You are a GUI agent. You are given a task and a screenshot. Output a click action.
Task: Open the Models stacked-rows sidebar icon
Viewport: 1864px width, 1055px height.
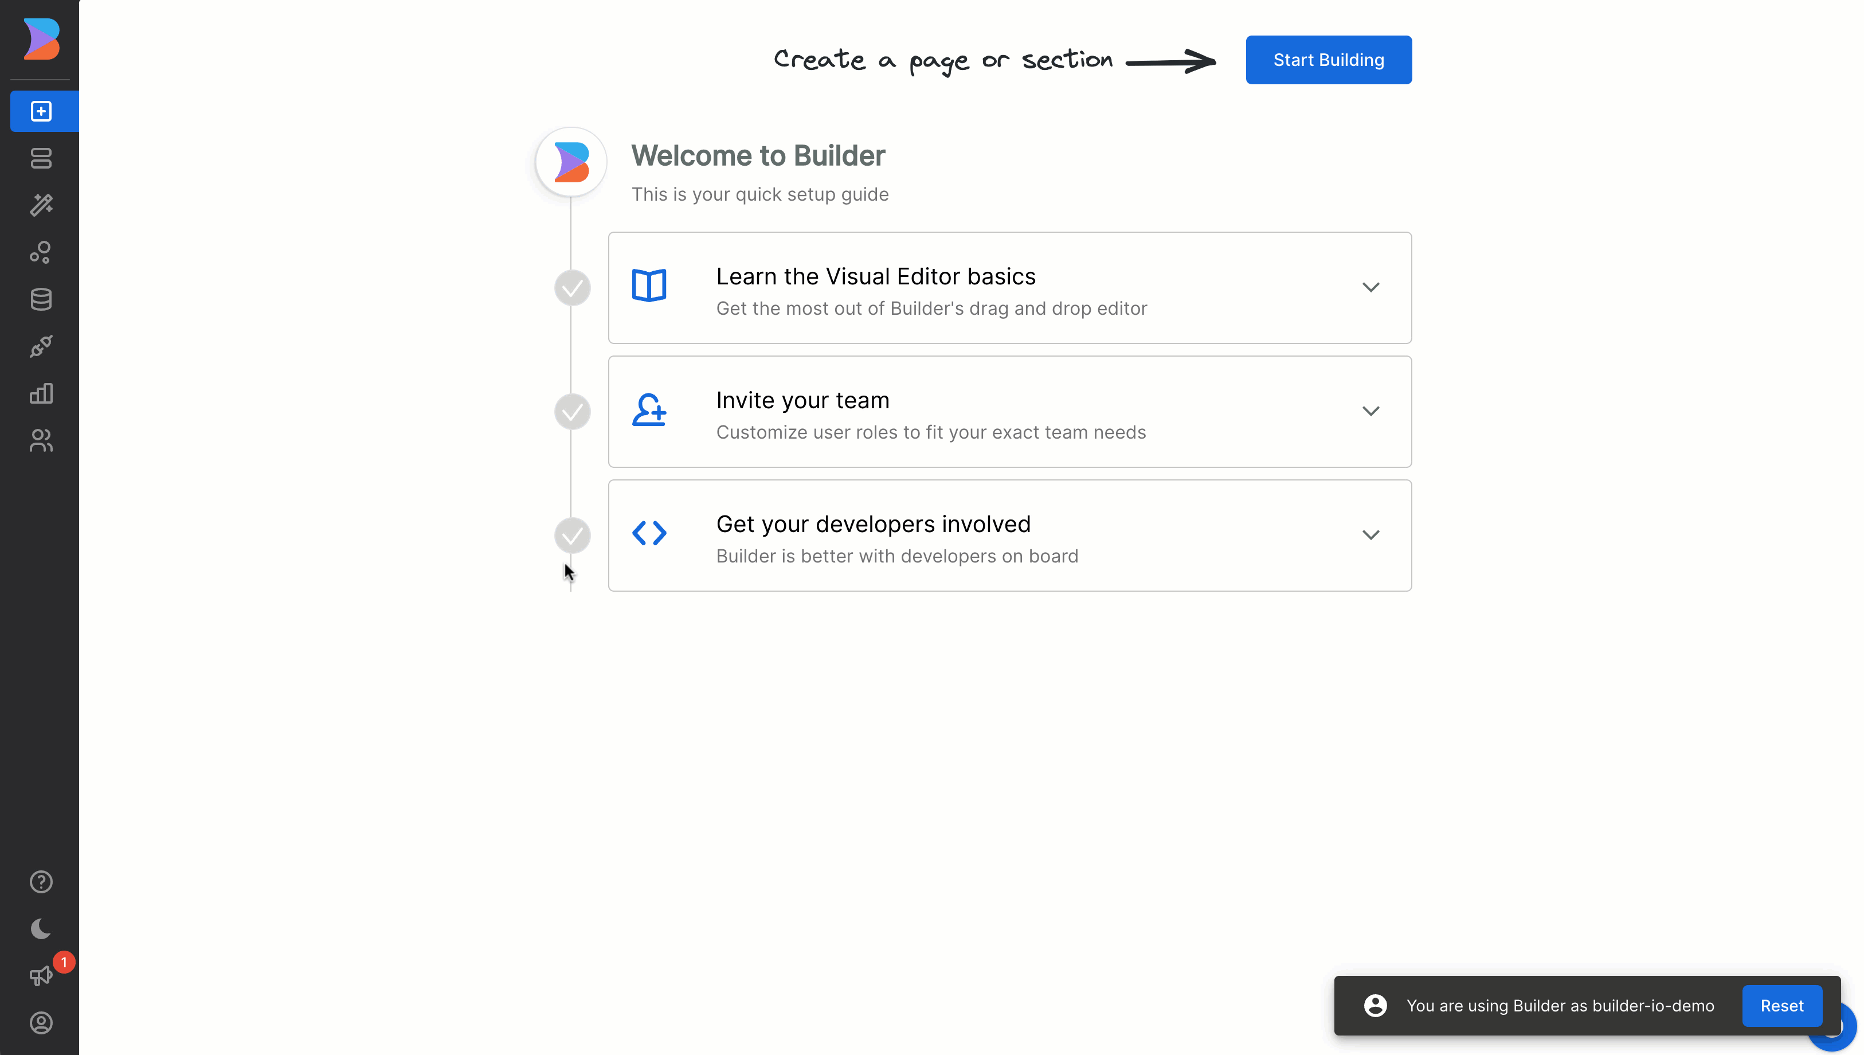click(x=41, y=158)
